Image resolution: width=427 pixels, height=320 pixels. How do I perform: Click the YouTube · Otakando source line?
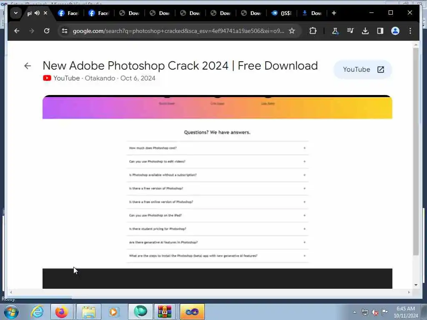99,78
